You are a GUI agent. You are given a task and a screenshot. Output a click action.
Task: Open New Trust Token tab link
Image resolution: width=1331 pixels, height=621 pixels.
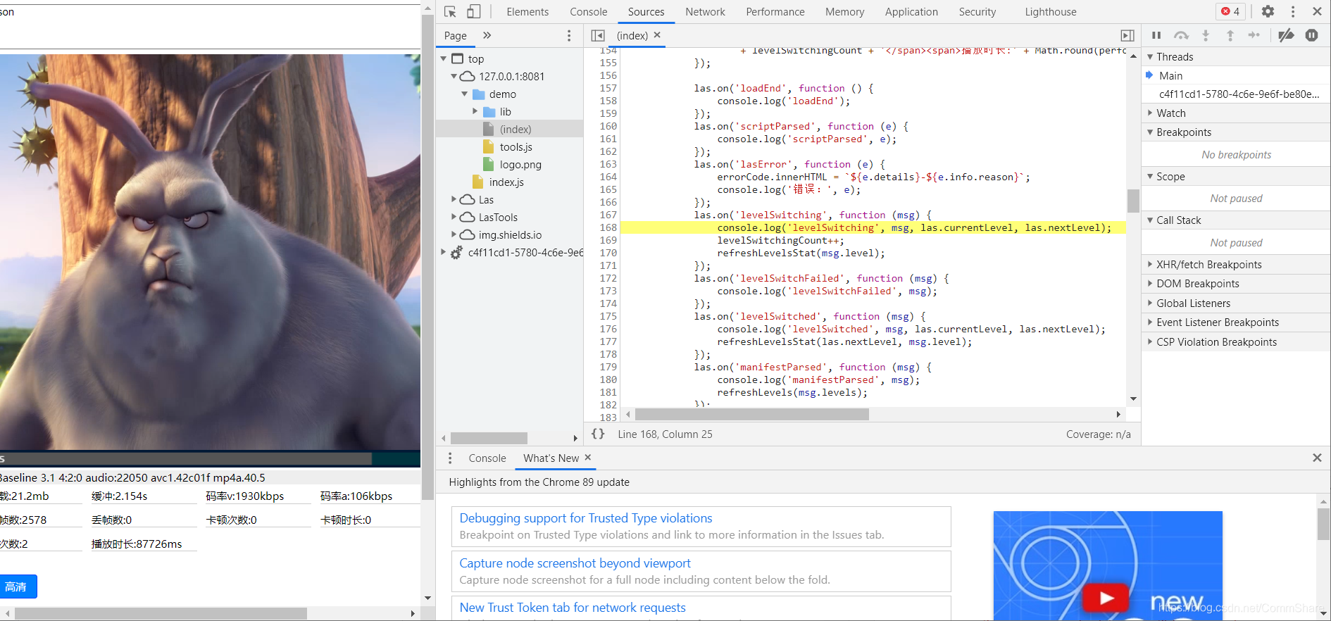point(573,608)
